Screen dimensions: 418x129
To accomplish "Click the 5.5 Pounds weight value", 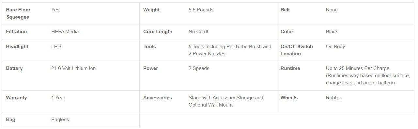I will pyautogui.click(x=201, y=10).
